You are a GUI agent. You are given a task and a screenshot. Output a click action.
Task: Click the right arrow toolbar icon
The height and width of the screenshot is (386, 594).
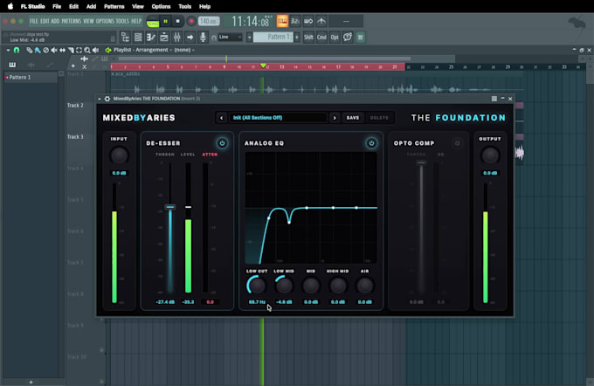tap(190, 38)
